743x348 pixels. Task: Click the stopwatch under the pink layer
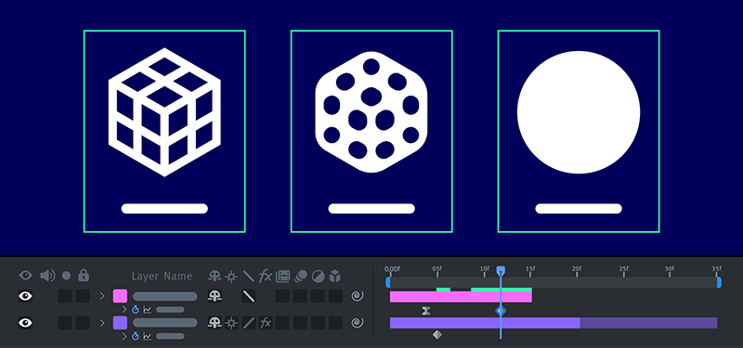coord(135,310)
